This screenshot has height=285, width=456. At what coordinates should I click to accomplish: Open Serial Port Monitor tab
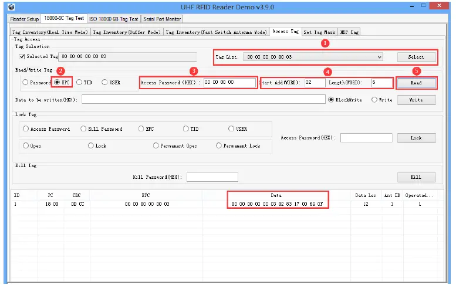point(162,19)
